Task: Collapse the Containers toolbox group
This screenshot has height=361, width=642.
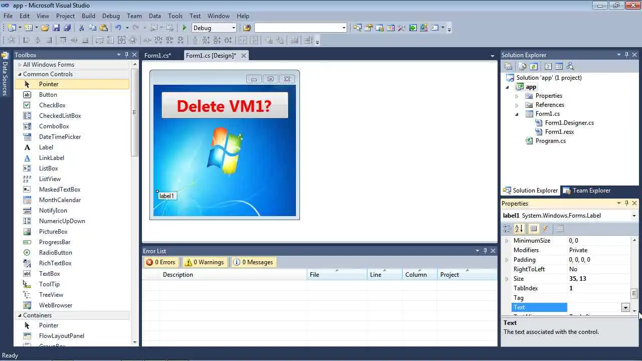Action: pos(20,315)
